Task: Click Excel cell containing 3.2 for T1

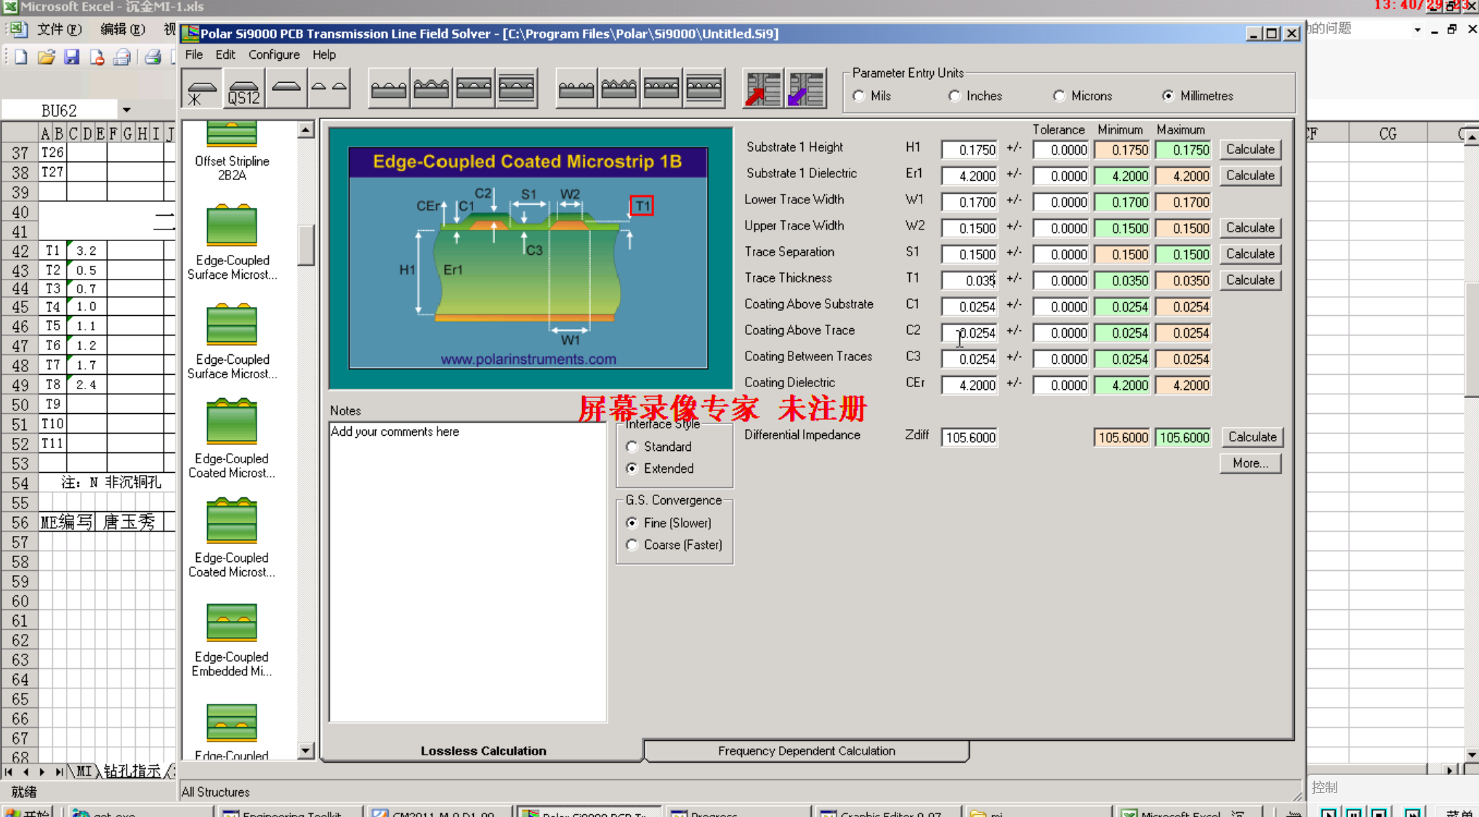Action: click(x=86, y=251)
